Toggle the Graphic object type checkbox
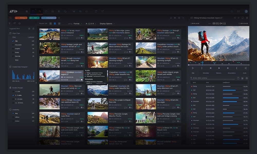The height and width of the screenshot is (154, 257). point(13,49)
